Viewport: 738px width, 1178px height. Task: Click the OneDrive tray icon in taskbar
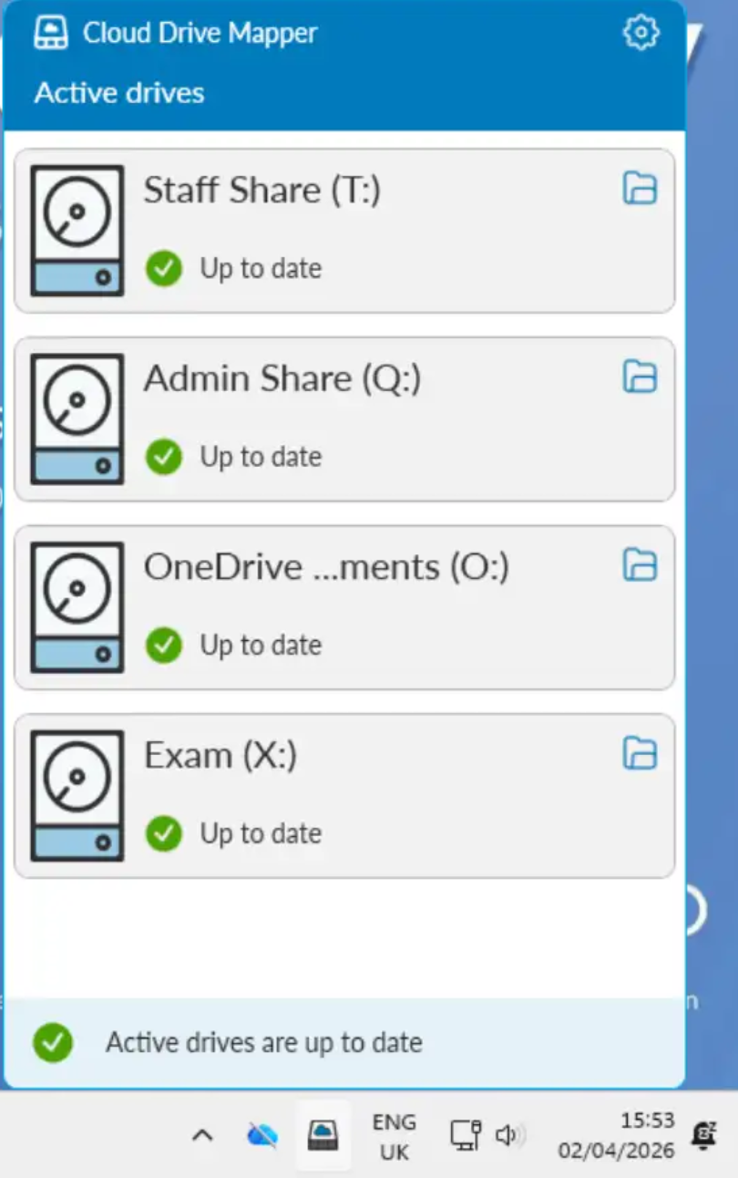click(x=262, y=1135)
